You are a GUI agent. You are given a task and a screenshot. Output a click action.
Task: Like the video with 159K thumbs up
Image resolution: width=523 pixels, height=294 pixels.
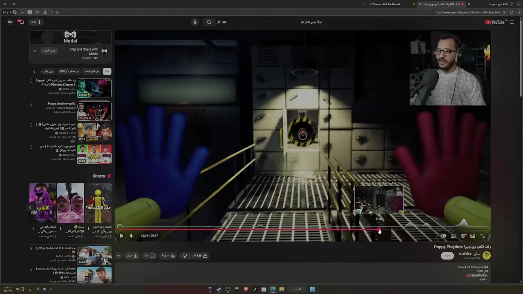(200, 256)
